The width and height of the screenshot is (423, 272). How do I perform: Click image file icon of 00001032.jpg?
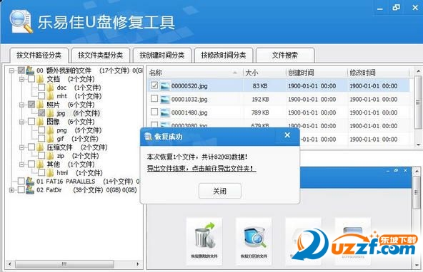click(165, 99)
